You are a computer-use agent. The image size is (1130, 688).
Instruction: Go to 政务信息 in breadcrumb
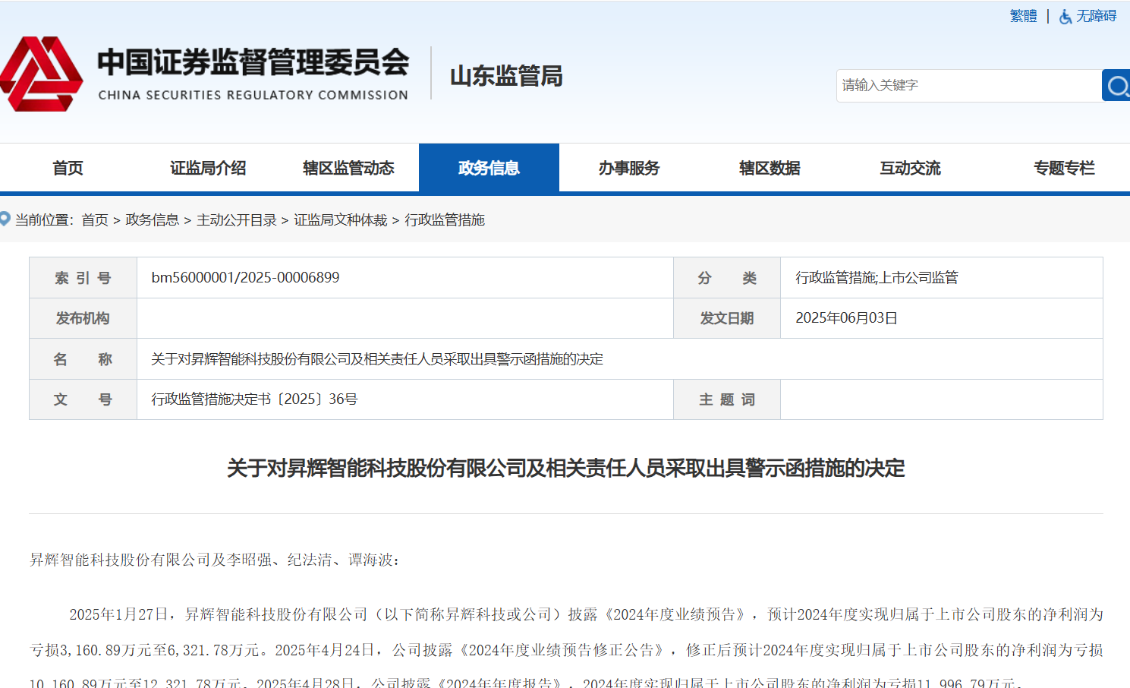153,220
